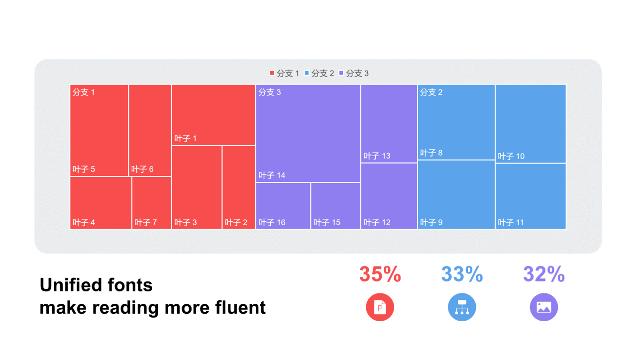637x358 pixels.
Task: Click the purple image icon
Action: coord(543,307)
